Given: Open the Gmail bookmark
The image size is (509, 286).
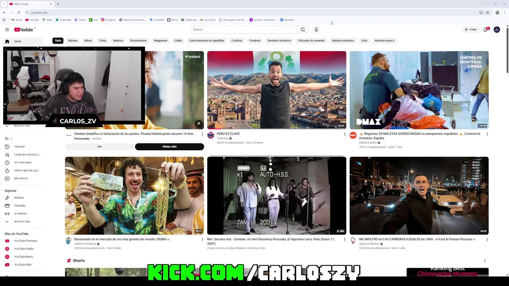Looking at the screenshot, I should click(17, 20).
